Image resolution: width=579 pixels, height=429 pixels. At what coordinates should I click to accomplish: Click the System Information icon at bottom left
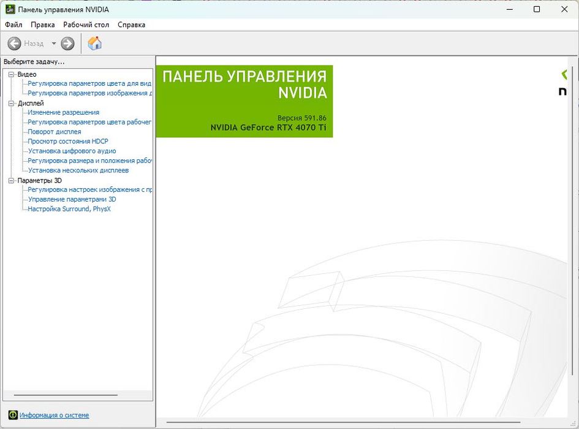[13, 415]
